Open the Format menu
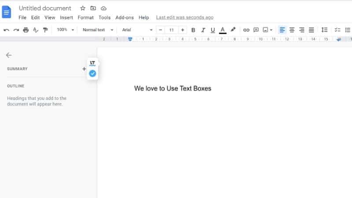 click(x=85, y=18)
